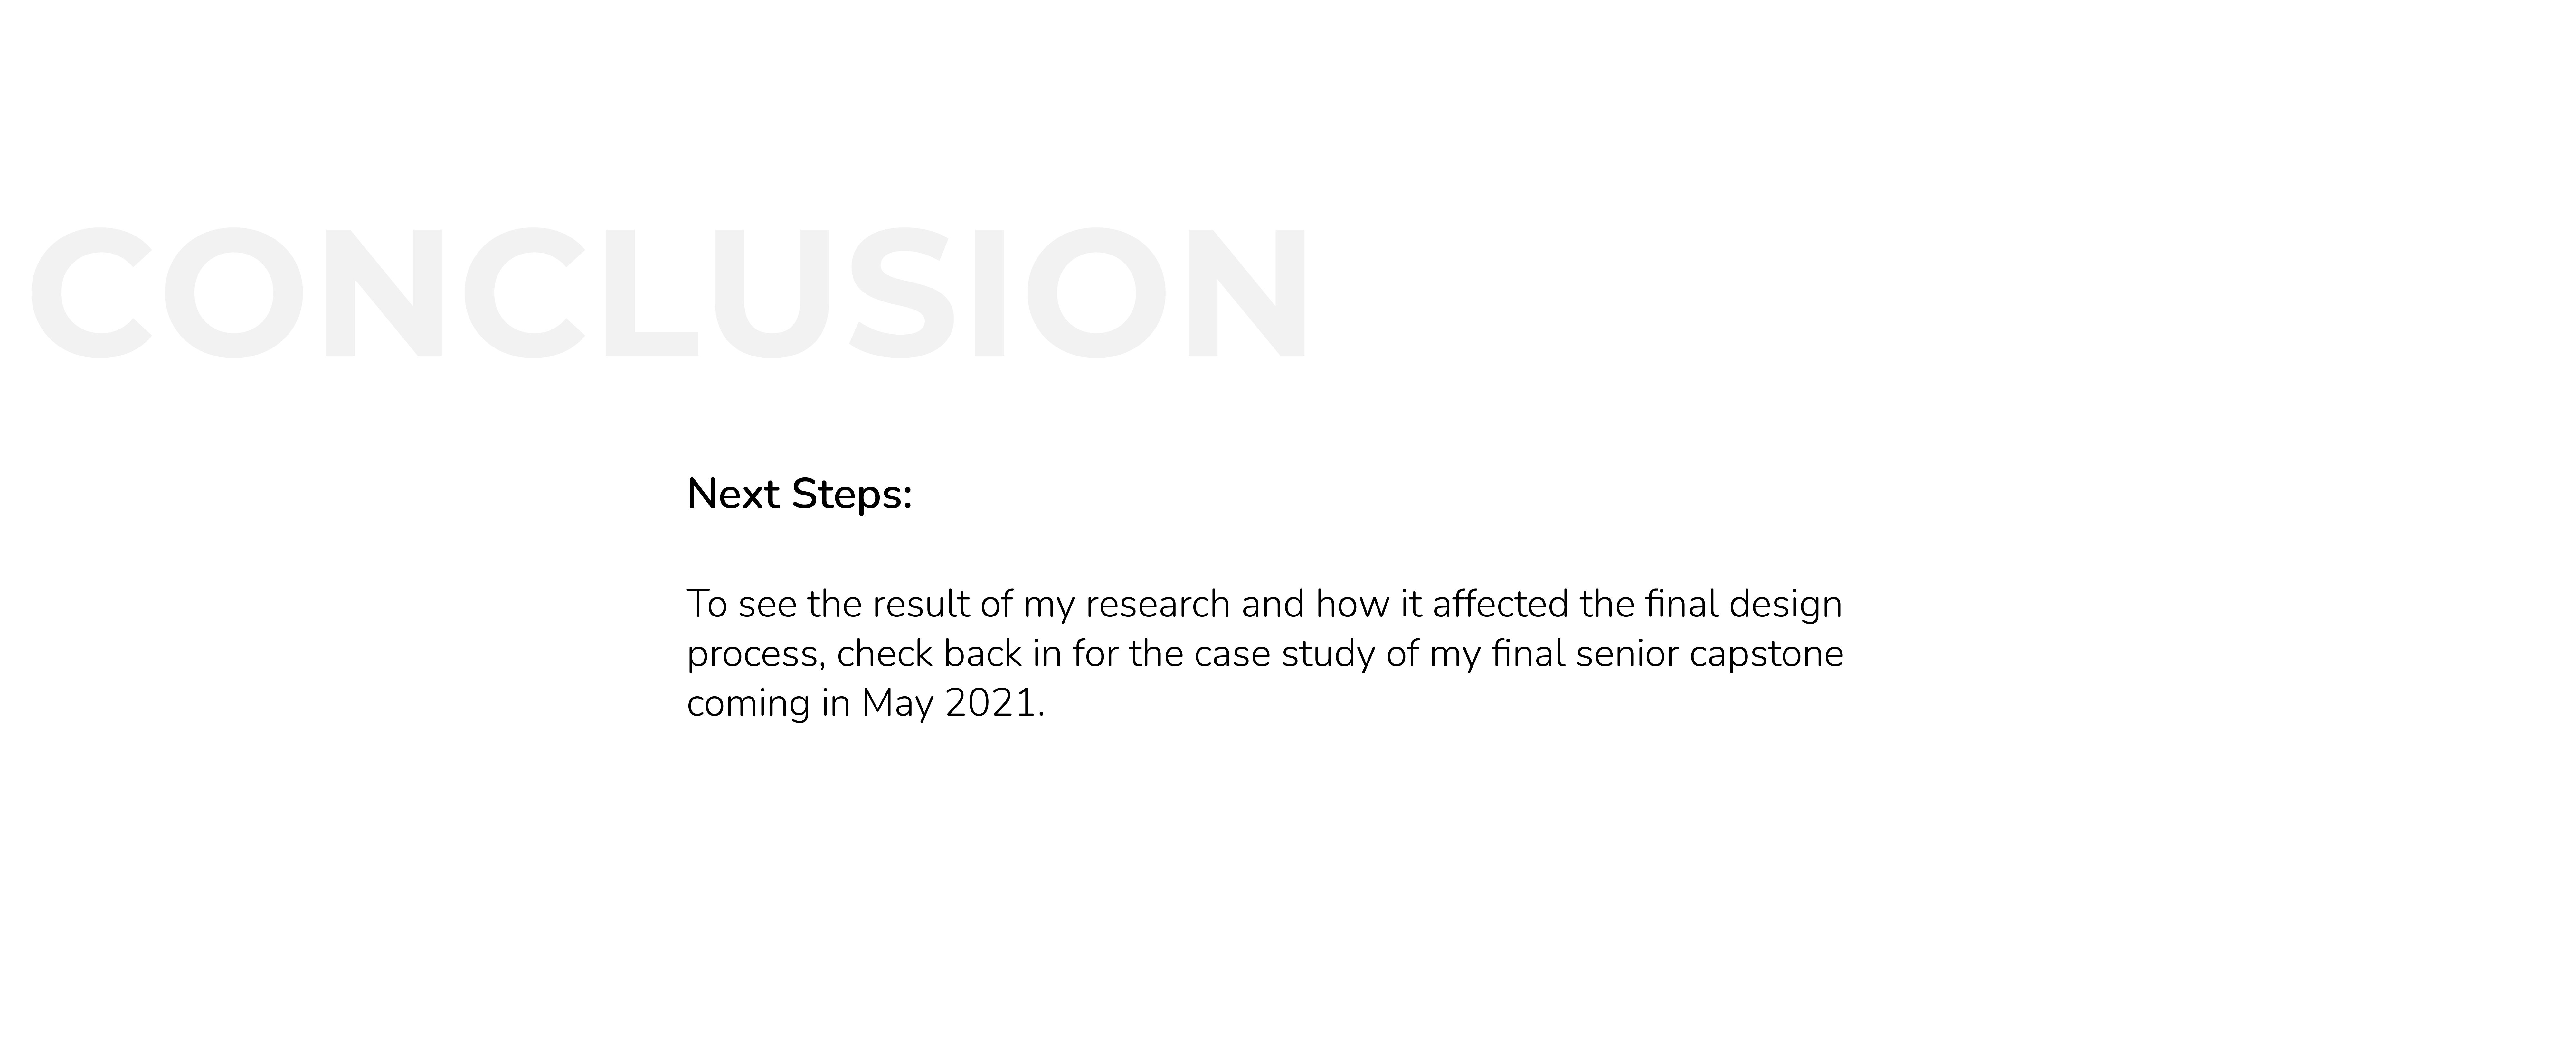
Task: Click the letter C starting CONCLUSION
Action: [x=91, y=292]
